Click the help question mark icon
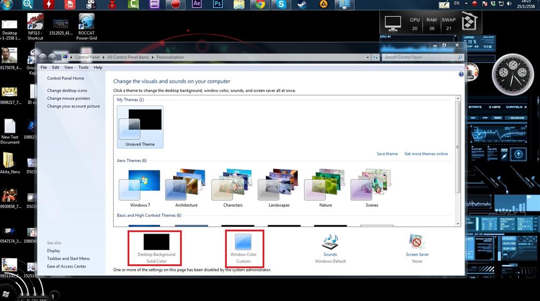Viewport: 540px width, 301px height. (x=461, y=74)
